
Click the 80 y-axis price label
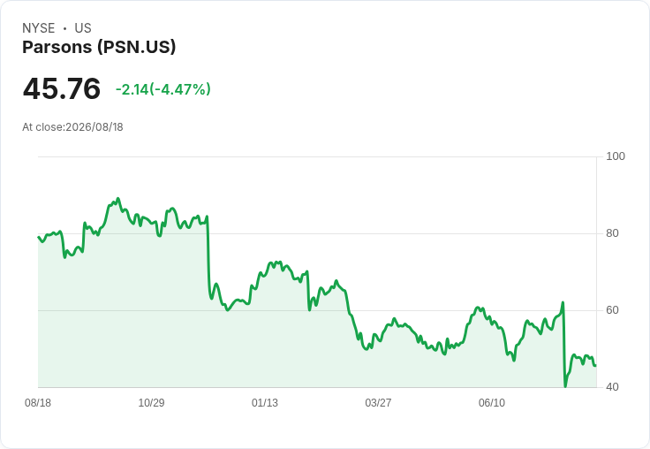click(612, 233)
